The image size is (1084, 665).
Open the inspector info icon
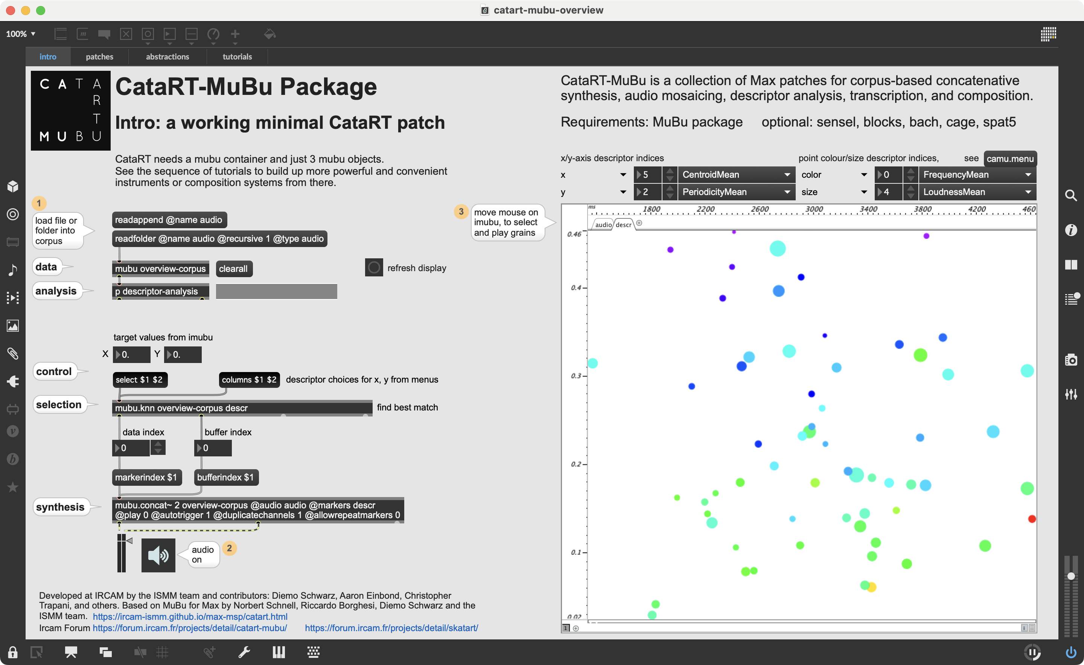[1071, 230]
